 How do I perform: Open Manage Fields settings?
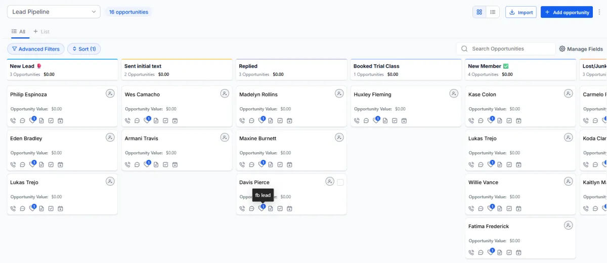tap(581, 49)
